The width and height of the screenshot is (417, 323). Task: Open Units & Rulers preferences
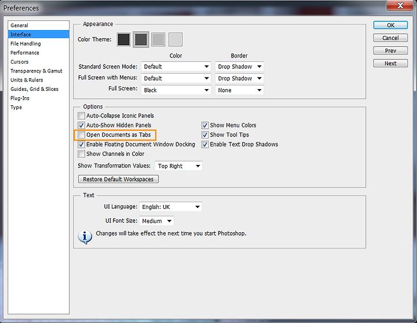coord(39,80)
